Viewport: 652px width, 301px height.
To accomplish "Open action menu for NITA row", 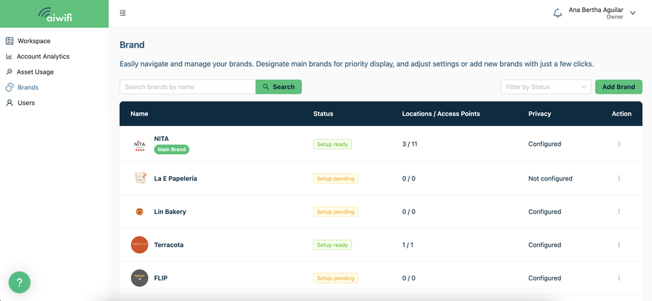I will tap(619, 144).
